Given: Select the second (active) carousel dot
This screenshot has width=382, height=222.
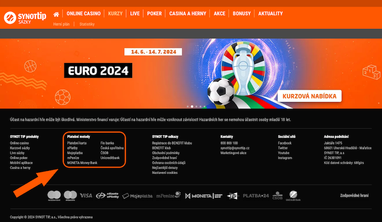Looking at the screenshot, I should tap(192, 106).
